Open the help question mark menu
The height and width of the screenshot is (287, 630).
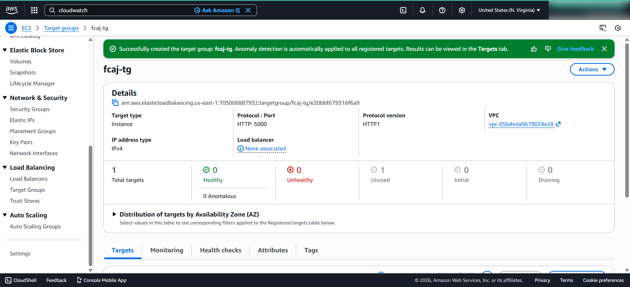(442, 10)
